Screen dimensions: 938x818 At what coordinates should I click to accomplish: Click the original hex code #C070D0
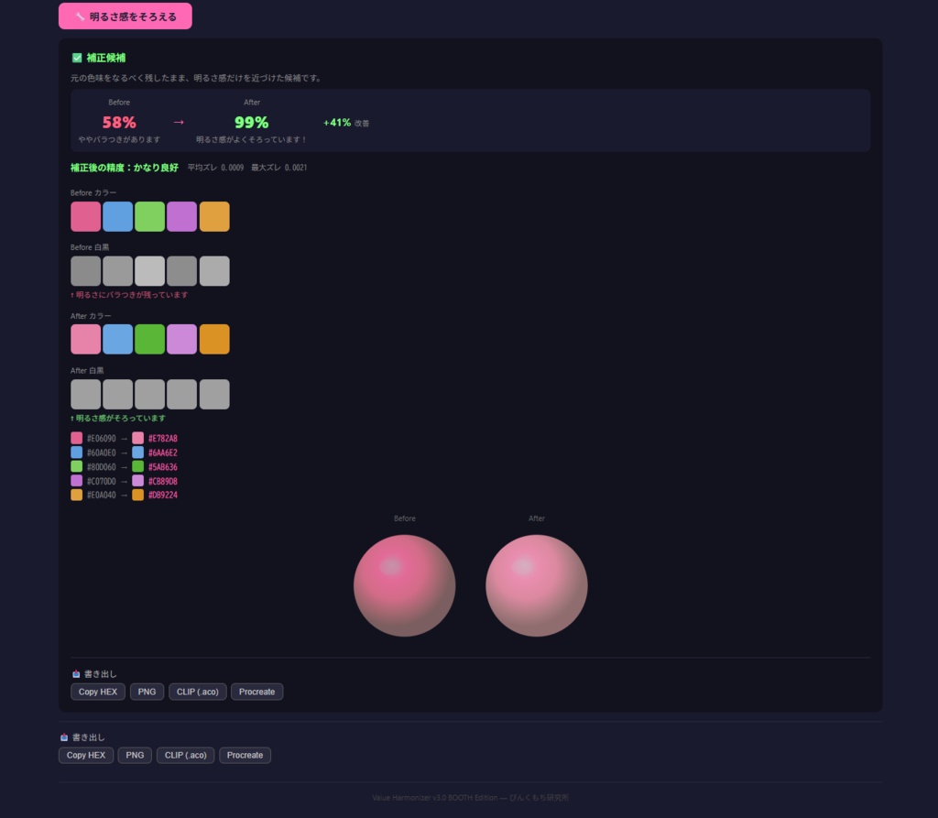pos(101,481)
